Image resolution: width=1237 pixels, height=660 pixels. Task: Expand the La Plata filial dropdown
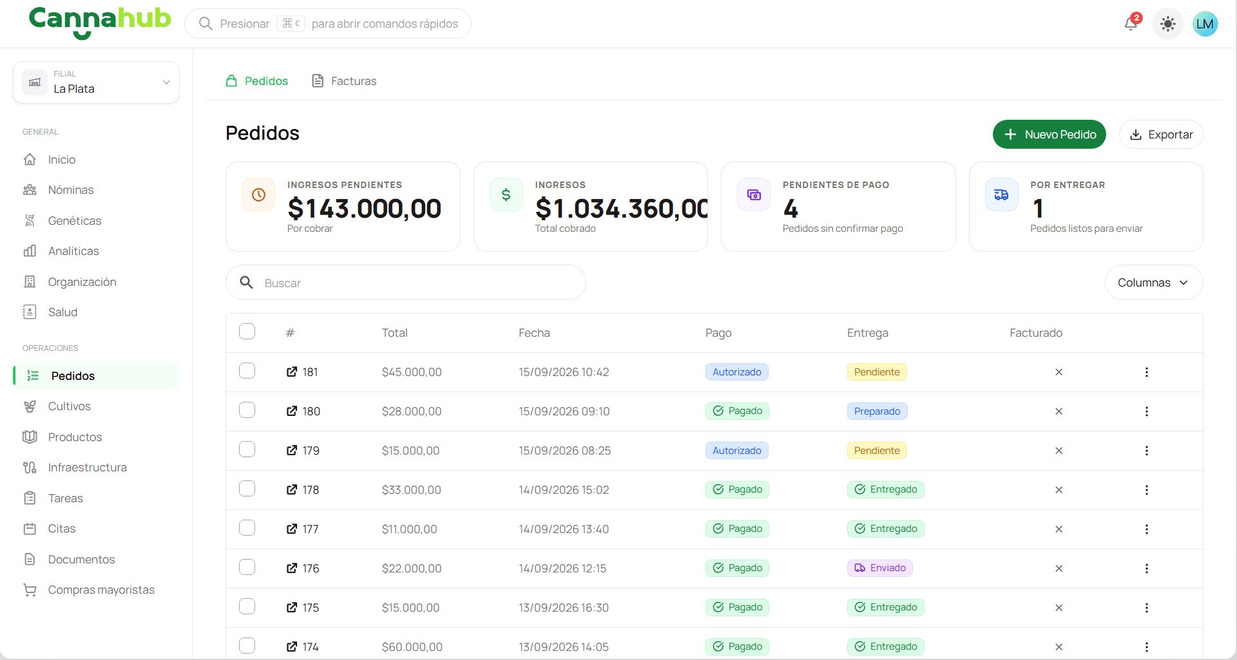pos(96,82)
